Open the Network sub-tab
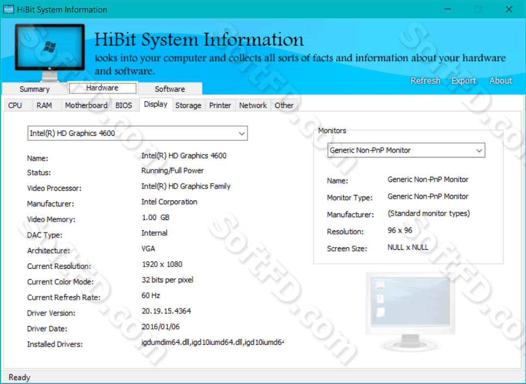The width and height of the screenshot is (526, 384). [x=253, y=105]
